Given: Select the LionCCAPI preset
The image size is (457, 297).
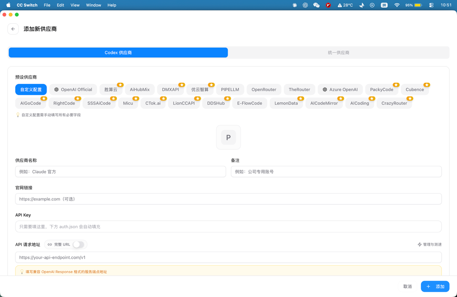Looking at the screenshot, I should click(x=184, y=103).
